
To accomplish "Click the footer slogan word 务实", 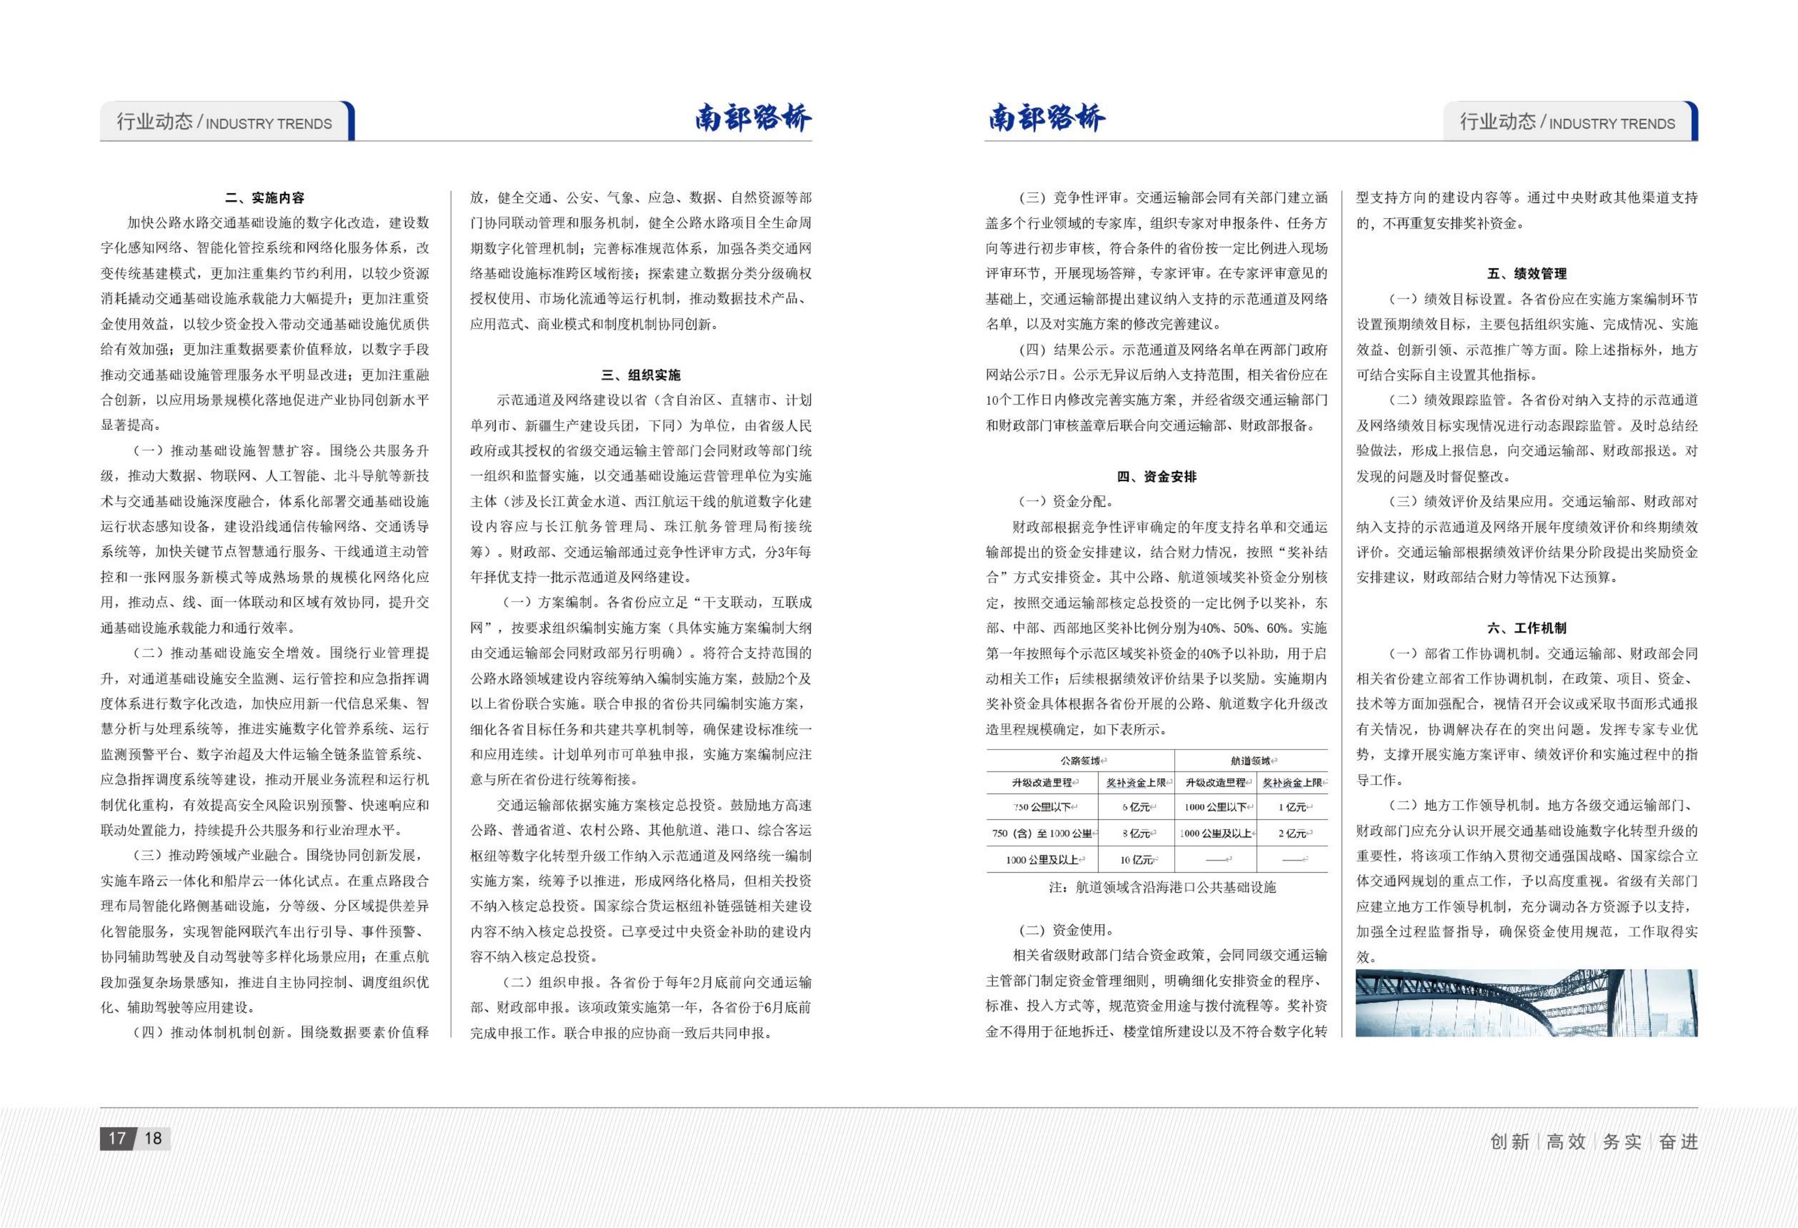I will pos(1622,1142).
